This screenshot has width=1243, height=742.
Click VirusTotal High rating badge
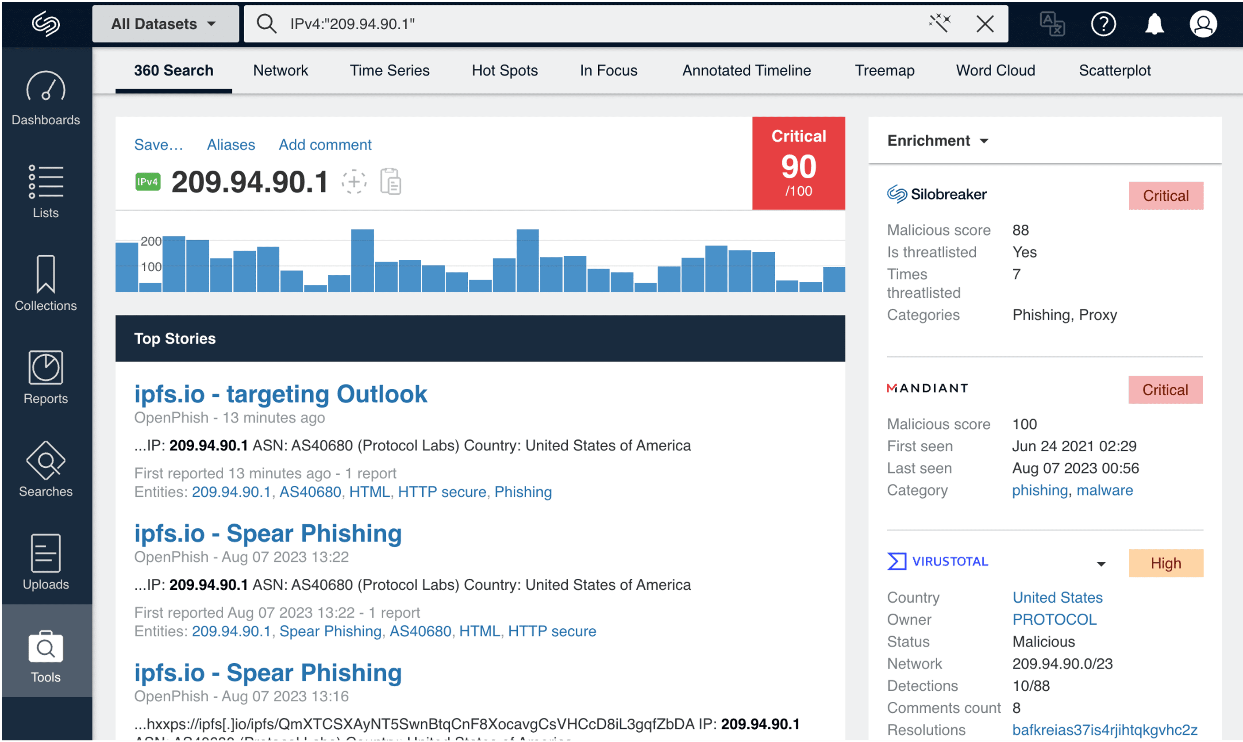[1166, 563]
